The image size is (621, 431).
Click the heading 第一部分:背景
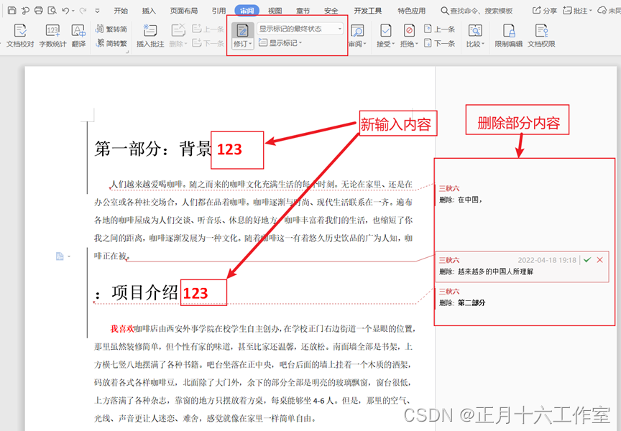click(153, 149)
